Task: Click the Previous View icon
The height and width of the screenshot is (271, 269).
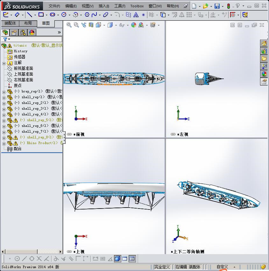Action: click(x=84, y=25)
